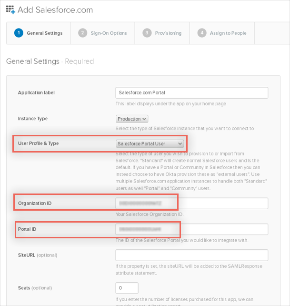The image size is (290, 306).
Task: Open the Sign-On Options tab label
Action: [x=109, y=33]
